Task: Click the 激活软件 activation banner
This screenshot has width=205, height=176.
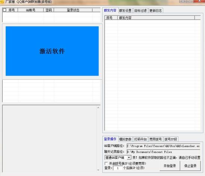Action: 52,51
